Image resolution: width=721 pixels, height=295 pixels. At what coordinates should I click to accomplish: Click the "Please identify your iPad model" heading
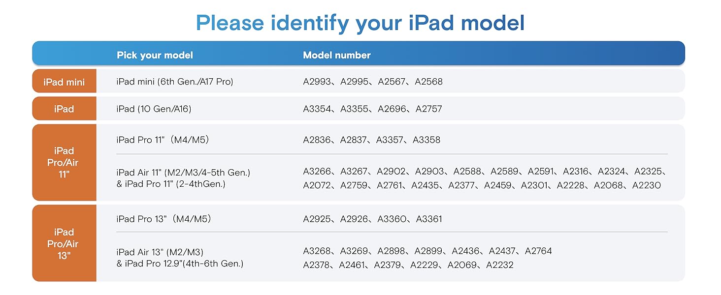pyautogui.click(x=360, y=23)
